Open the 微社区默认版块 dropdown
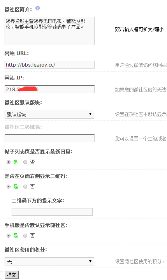 [49, 114]
